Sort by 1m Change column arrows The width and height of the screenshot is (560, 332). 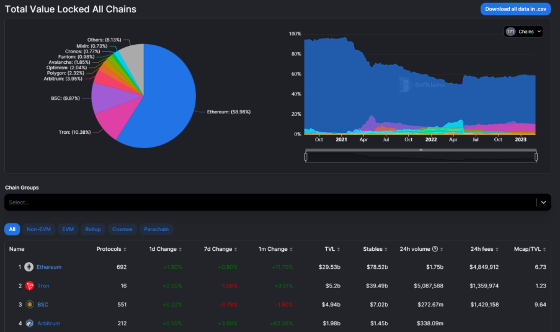pyautogui.click(x=291, y=249)
